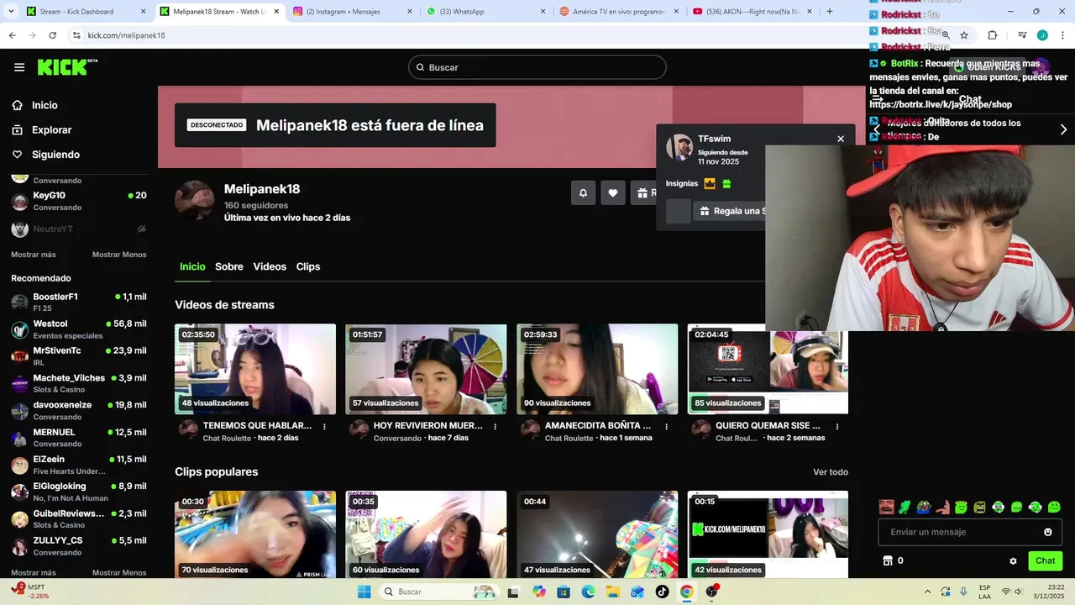This screenshot has height=605, width=1075.
Task: Switch to the Clips tab
Action: [x=308, y=266]
